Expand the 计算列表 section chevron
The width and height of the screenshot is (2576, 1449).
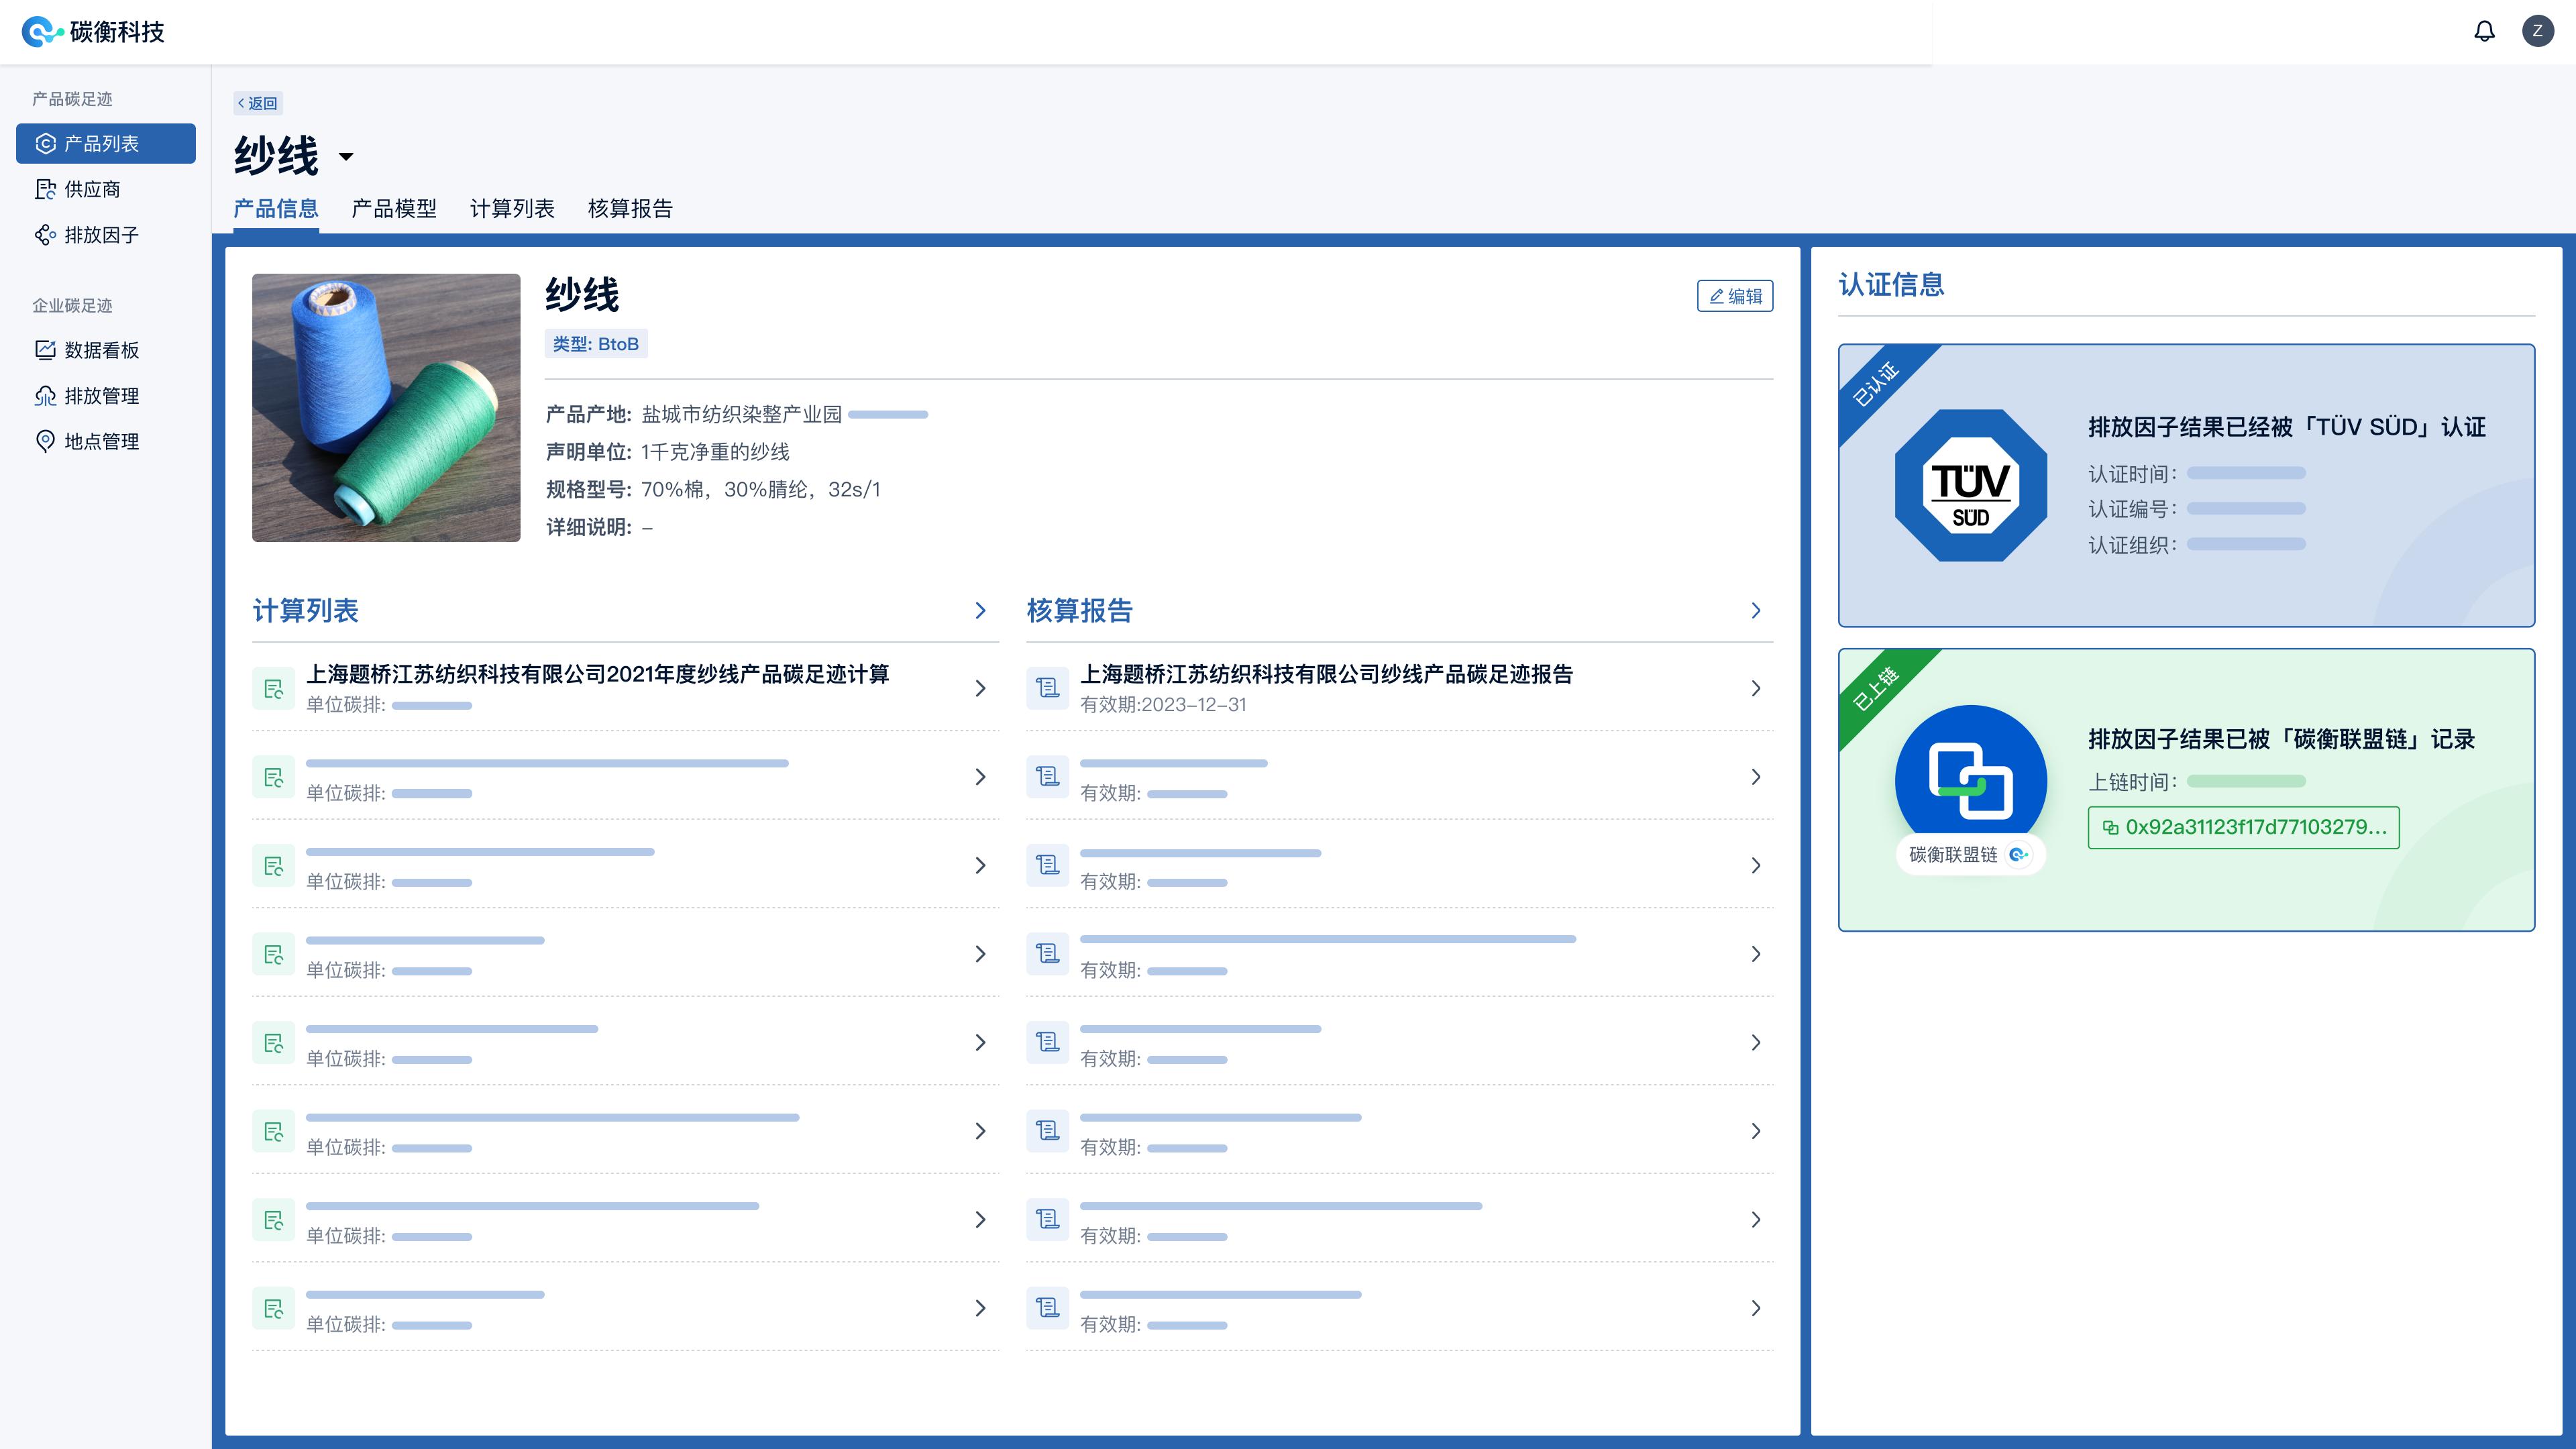(980, 610)
